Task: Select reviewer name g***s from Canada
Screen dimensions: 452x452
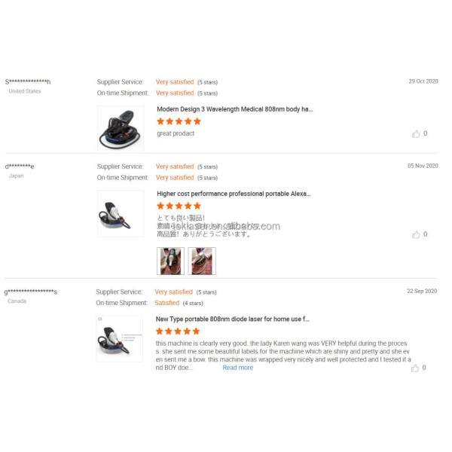Action: tap(31, 292)
